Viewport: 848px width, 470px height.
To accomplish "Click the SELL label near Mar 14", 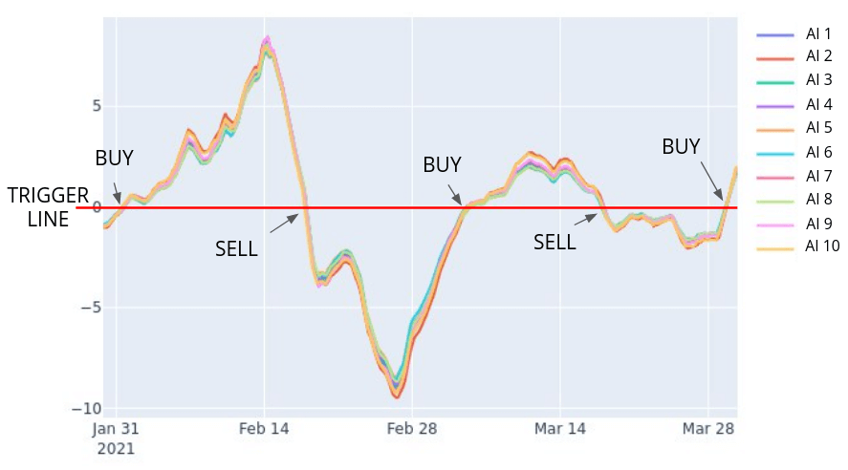I will 554,243.
